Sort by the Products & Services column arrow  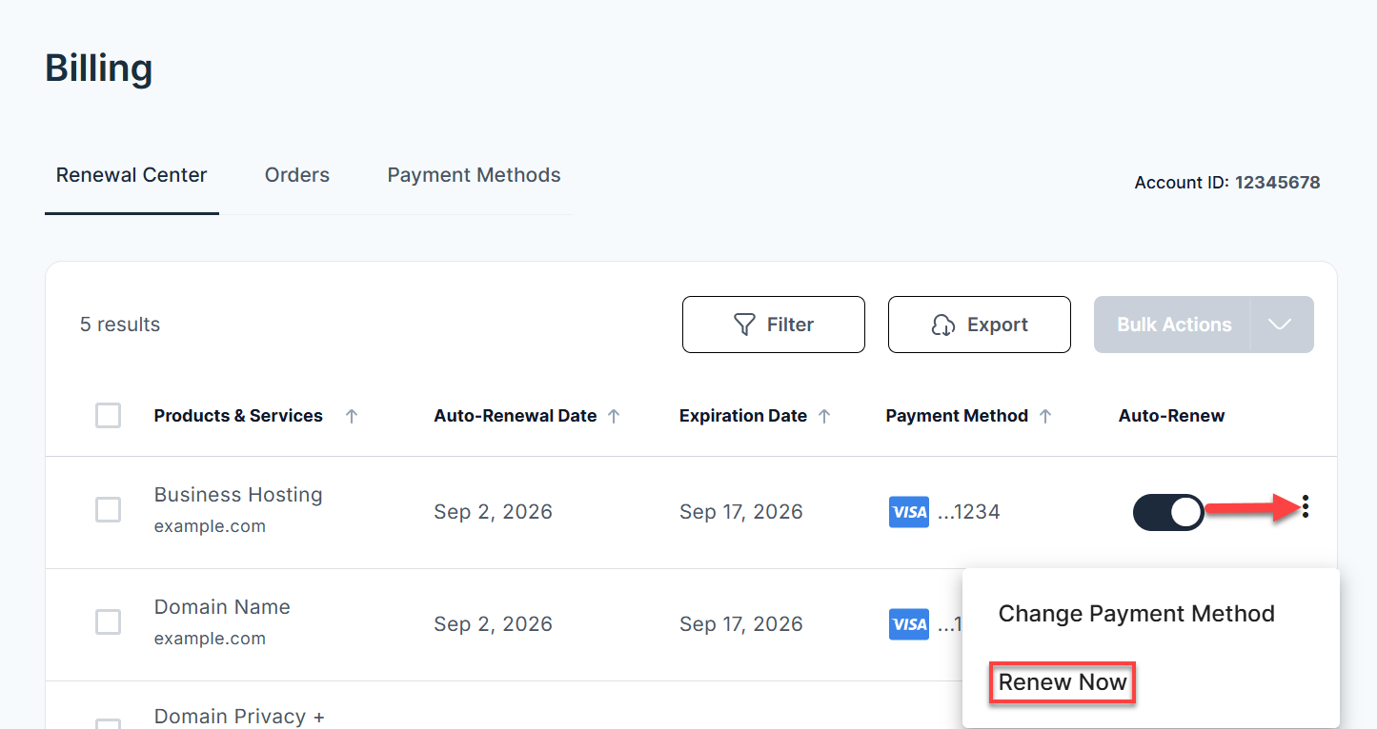point(353,415)
